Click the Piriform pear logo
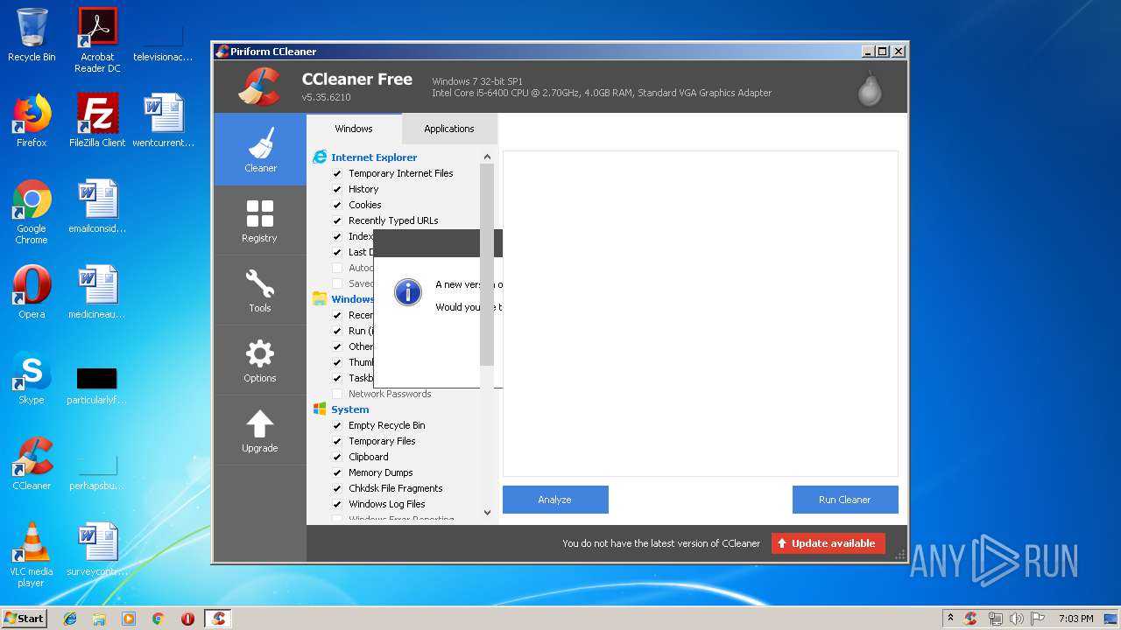This screenshot has width=1121, height=630. tap(870, 87)
